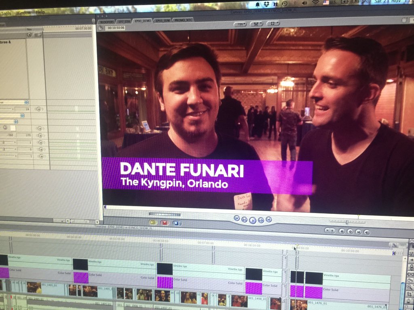Screen dimensions: 414x310
Task: Click the white font color swatch
Action: coord(13,128)
